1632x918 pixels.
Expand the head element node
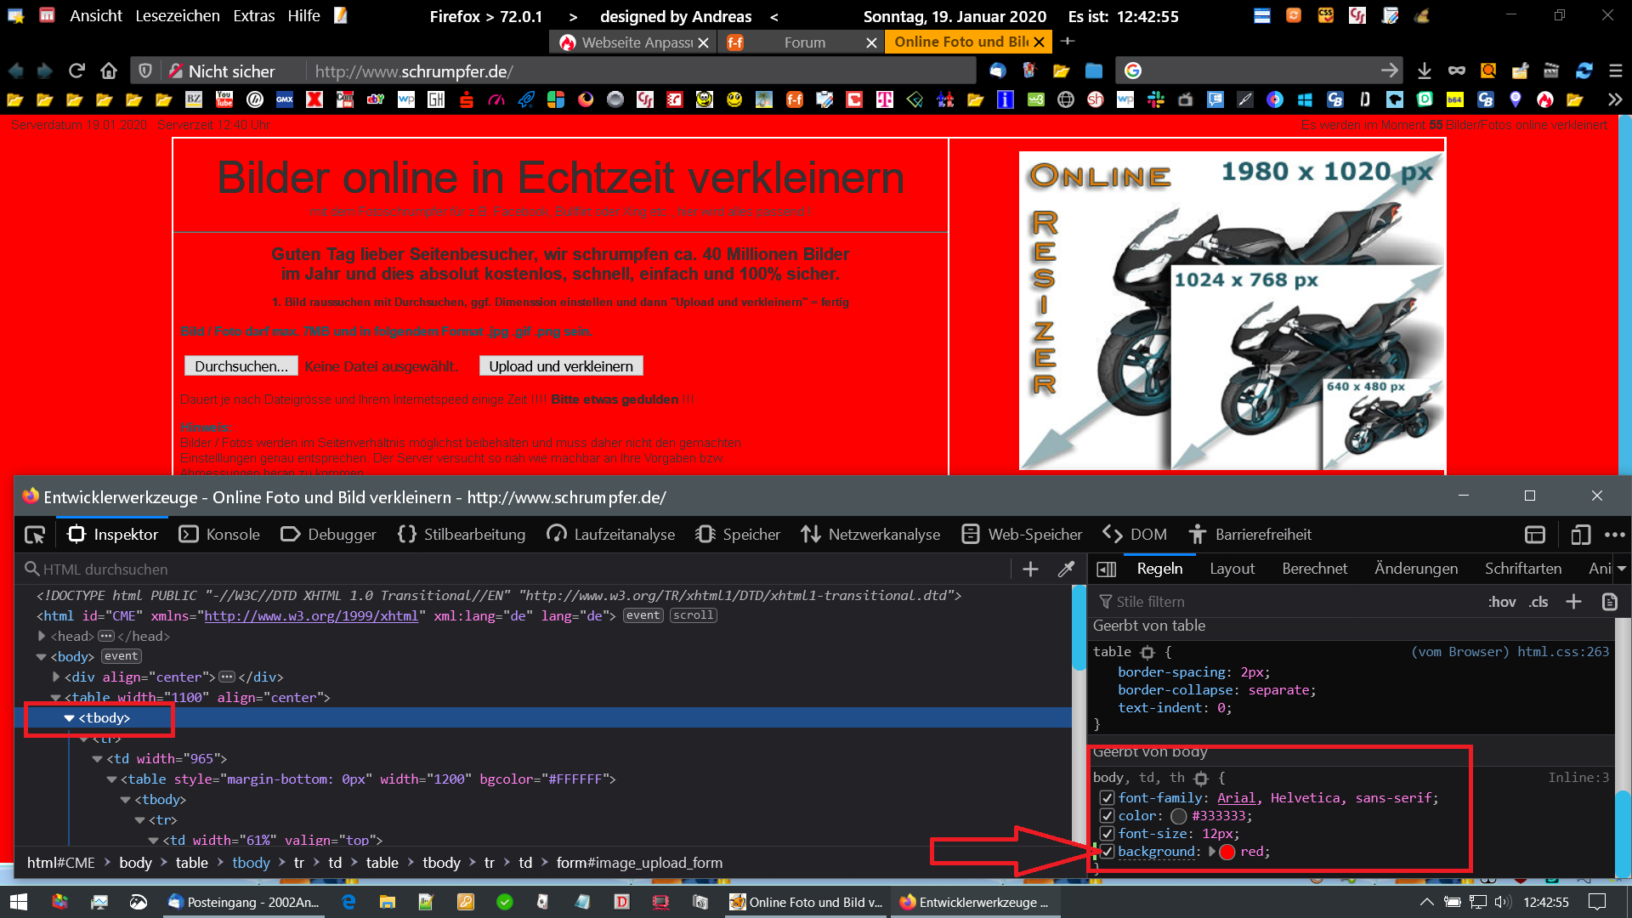click(x=42, y=637)
